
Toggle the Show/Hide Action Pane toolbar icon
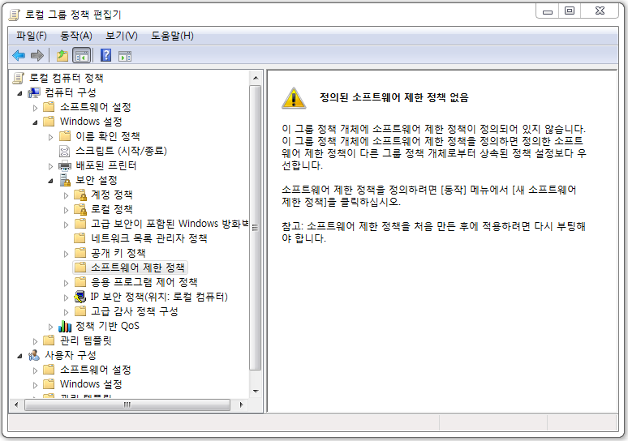(x=125, y=56)
